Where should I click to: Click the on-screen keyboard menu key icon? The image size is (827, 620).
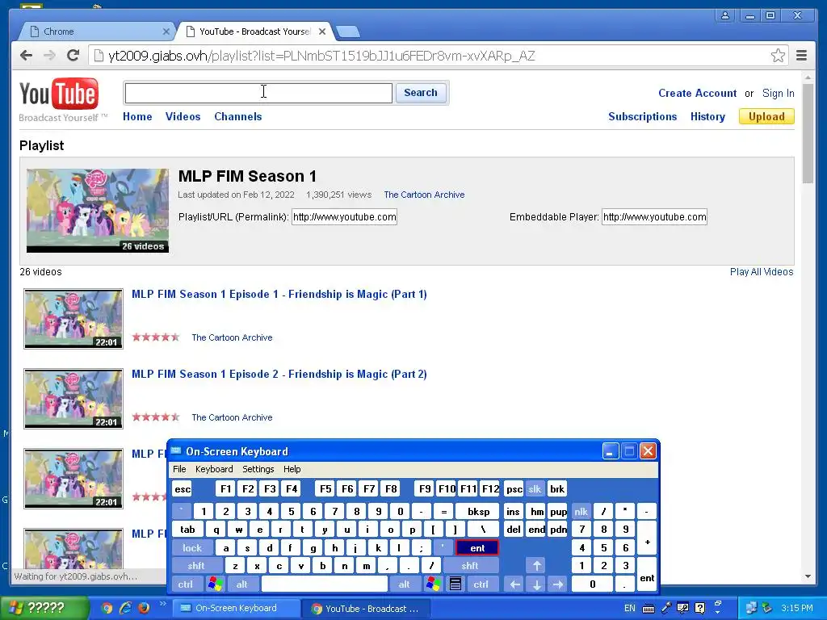pos(455,584)
